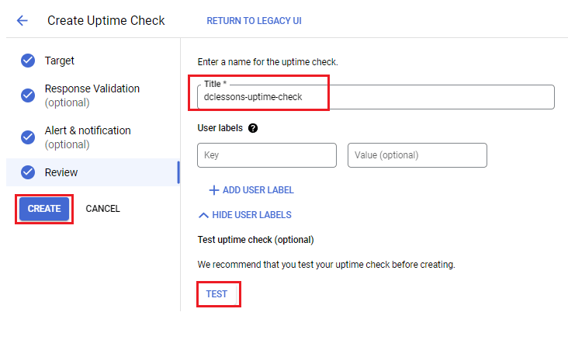The image size is (568, 340).
Task: Focus the Title input field
Action: 376,97
